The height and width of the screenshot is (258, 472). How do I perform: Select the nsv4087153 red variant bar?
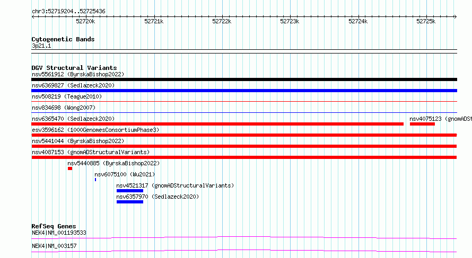(244, 157)
